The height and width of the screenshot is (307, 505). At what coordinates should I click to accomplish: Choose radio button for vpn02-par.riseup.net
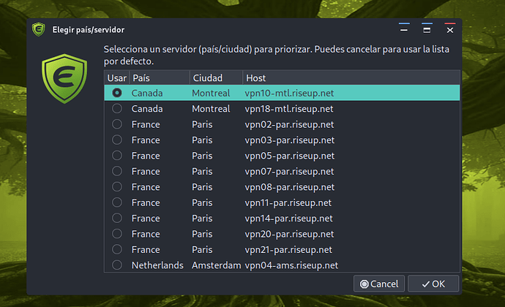[117, 124]
